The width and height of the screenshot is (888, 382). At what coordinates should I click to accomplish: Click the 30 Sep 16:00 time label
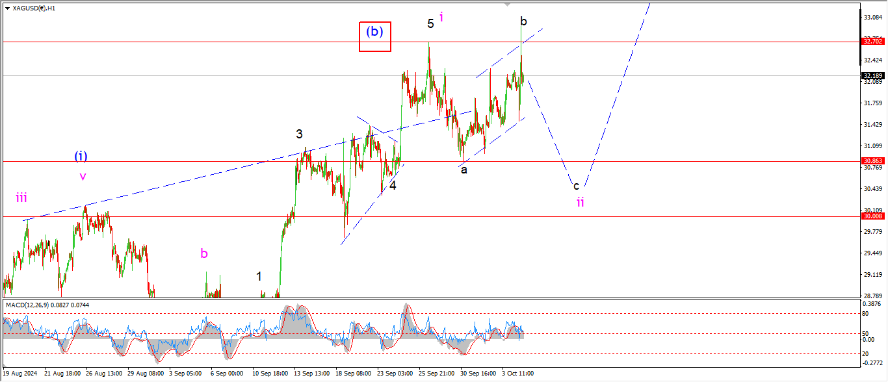pyautogui.click(x=478, y=374)
